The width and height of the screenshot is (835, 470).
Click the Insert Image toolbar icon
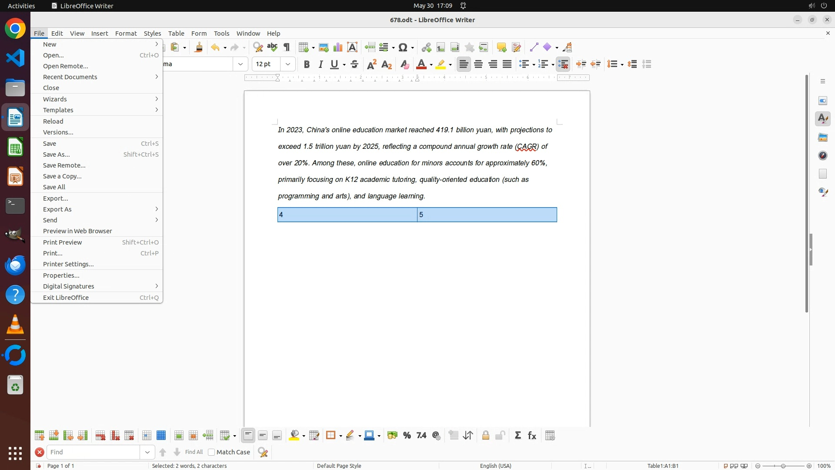(324, 47)
